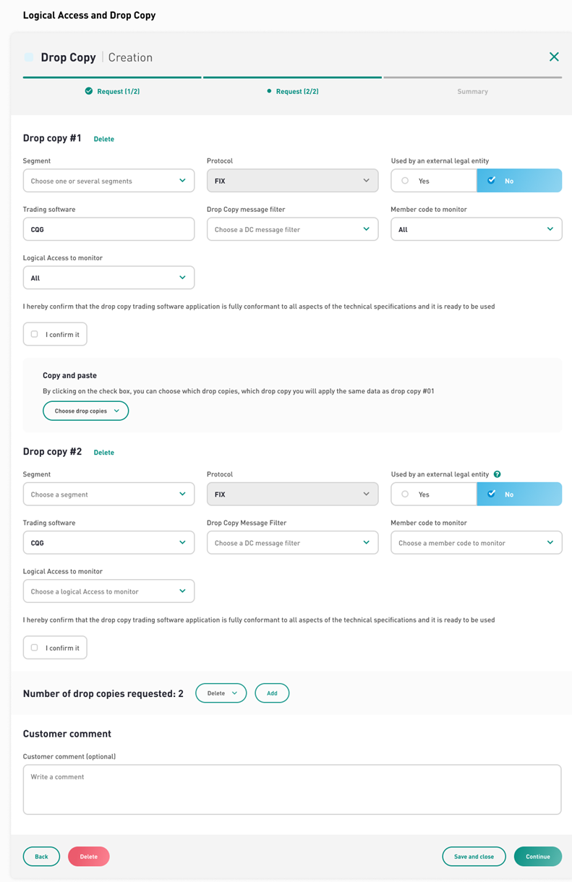Click Save and close
This screenshot has width=572, height=882.
click(x=474, y=857)
